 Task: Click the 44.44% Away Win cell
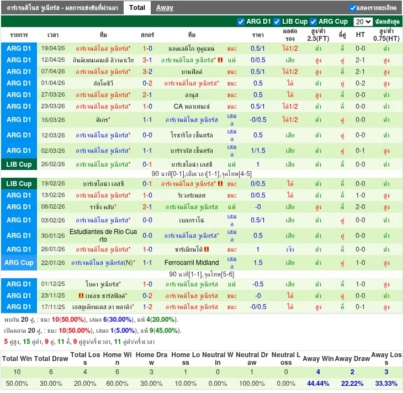(x=318, y=383)
